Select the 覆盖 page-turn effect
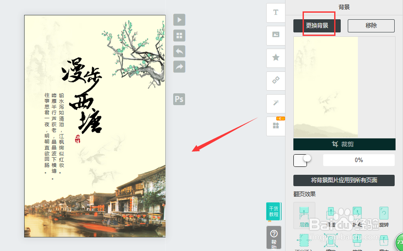Image resolution: width=403 pixels, height=251 pixels. click(x=331, y=216)
